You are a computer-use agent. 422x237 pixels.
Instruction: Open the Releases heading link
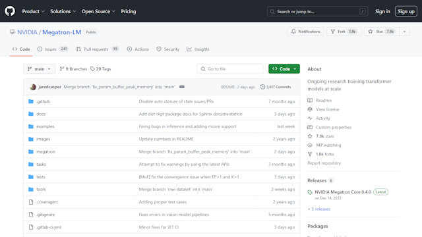[316, 180]
